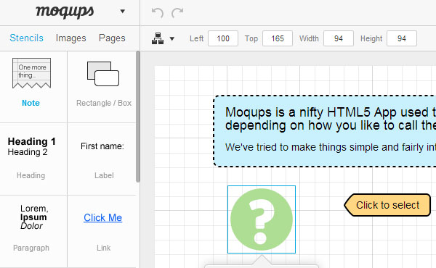This screenshot has width=436, height=268.
Task: Click the moqups logo
Action: click(x=65, y=12)
